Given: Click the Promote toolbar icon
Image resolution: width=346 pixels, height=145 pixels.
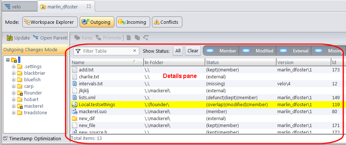Looking at the screenshot, I should click(98, 38).
